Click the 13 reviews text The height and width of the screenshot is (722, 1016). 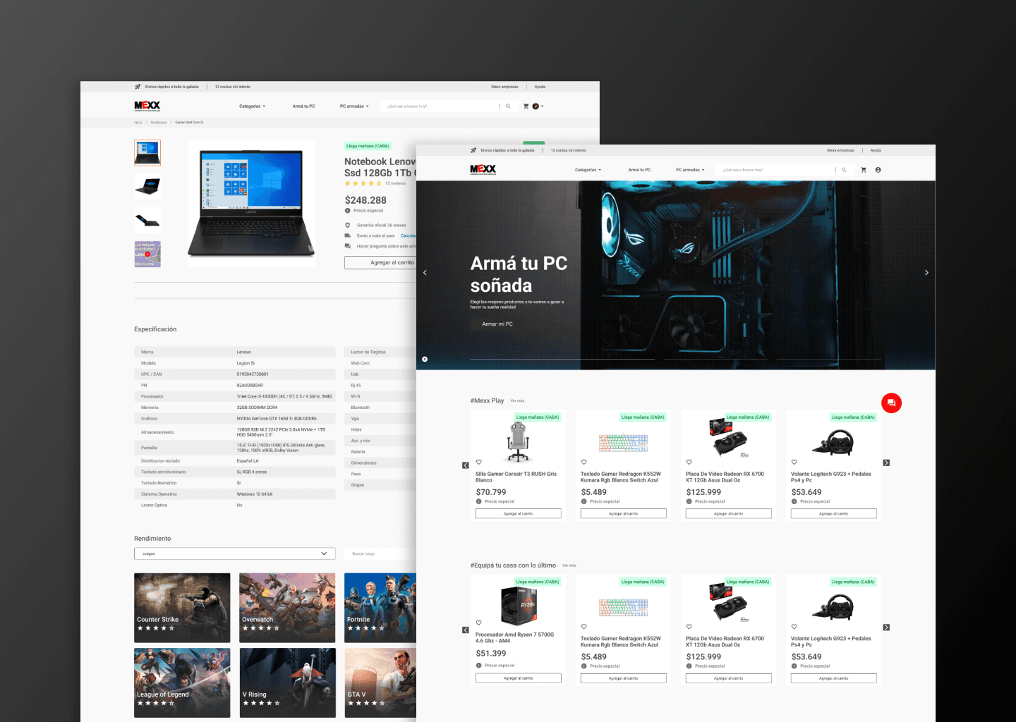point(395,183)
